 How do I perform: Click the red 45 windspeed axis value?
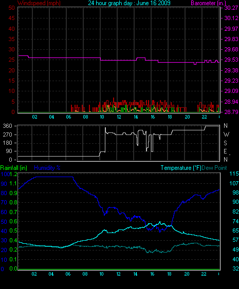click(11, 18)
